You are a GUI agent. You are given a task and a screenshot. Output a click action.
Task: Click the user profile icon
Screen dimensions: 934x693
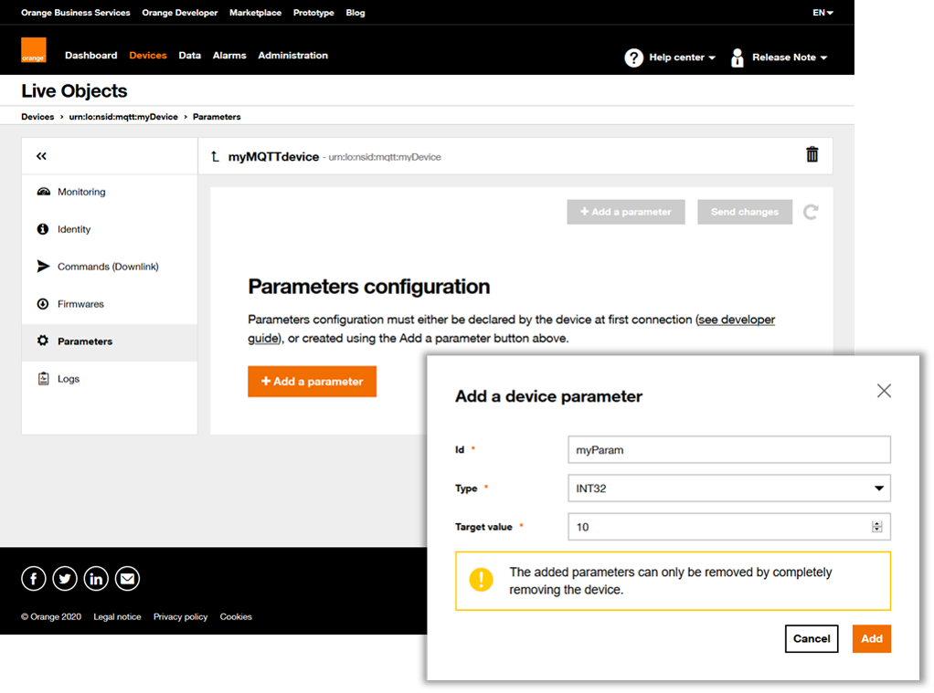click(738, 58)
